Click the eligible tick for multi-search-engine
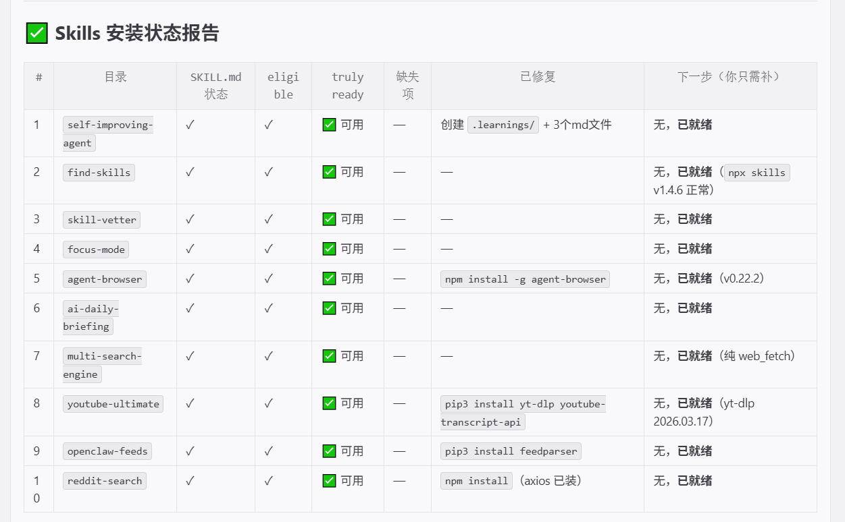The width and height of the screenshot is (845, 522). tap(268, 356)
